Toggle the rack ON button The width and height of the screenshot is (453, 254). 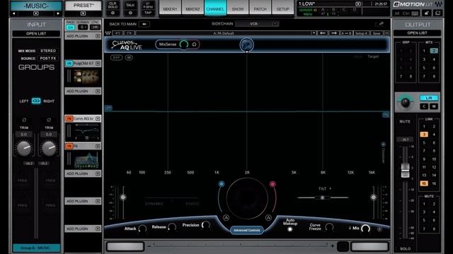[x=70, y=28]
